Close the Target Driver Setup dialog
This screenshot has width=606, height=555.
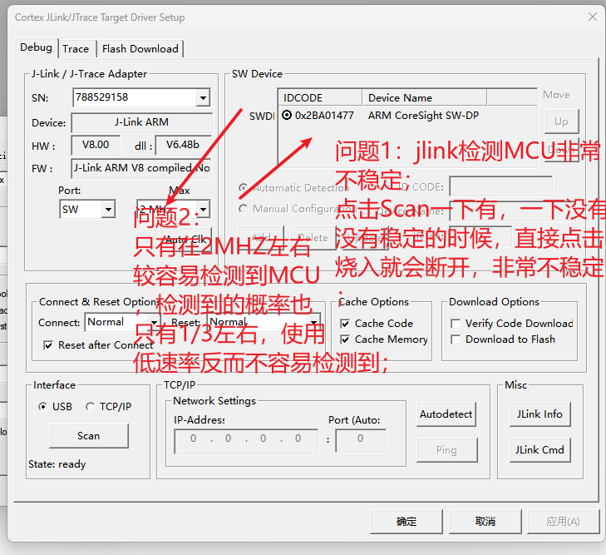[x=592, y=17]
